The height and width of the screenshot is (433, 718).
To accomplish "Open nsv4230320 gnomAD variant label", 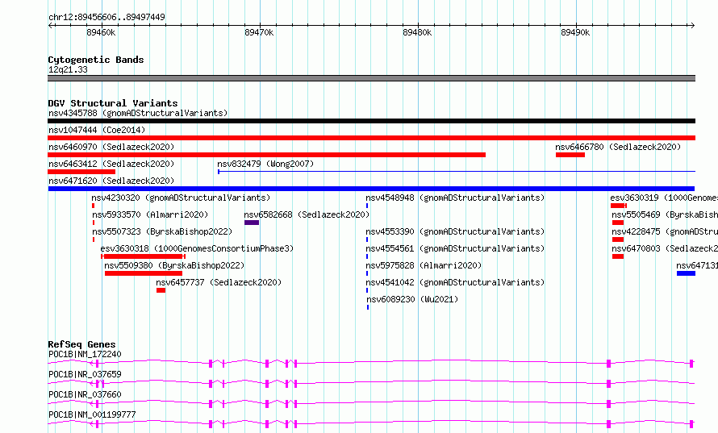I will click(x=181, y=198).
